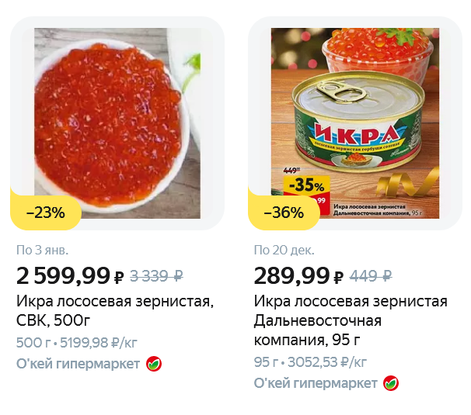
Task: Click the O'кей logo icon under Дальневосточная caviar
Action: [391, 383]
